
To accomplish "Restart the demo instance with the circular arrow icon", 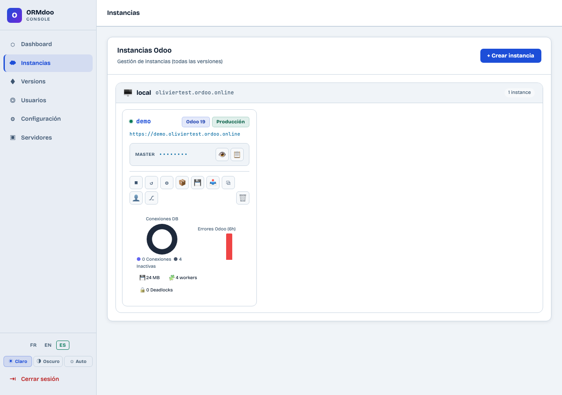I will point(151,183).
